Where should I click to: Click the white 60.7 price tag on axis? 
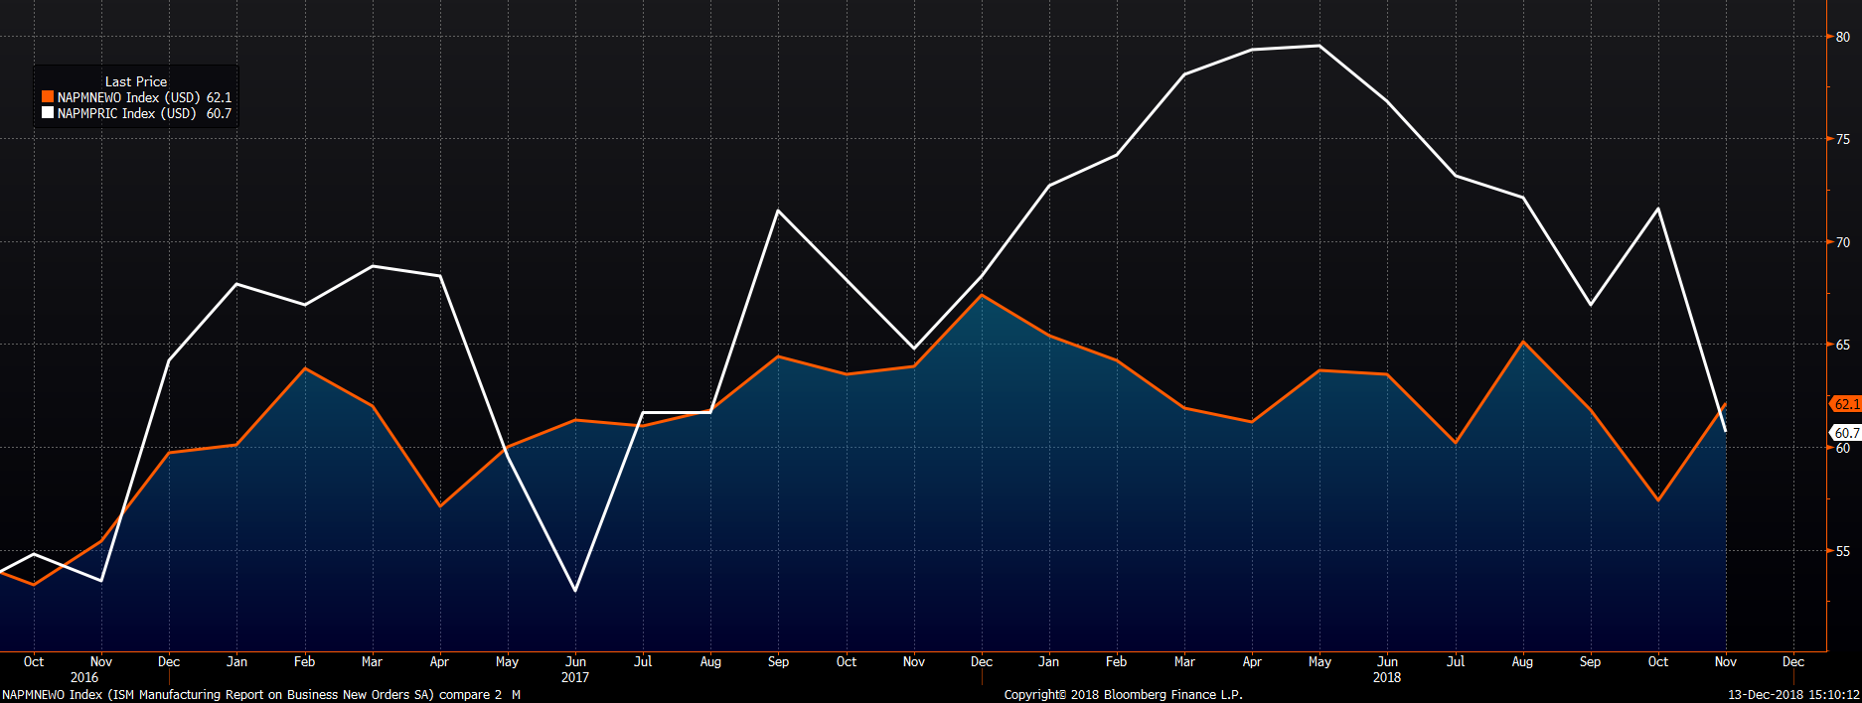tap(1846, 433)
